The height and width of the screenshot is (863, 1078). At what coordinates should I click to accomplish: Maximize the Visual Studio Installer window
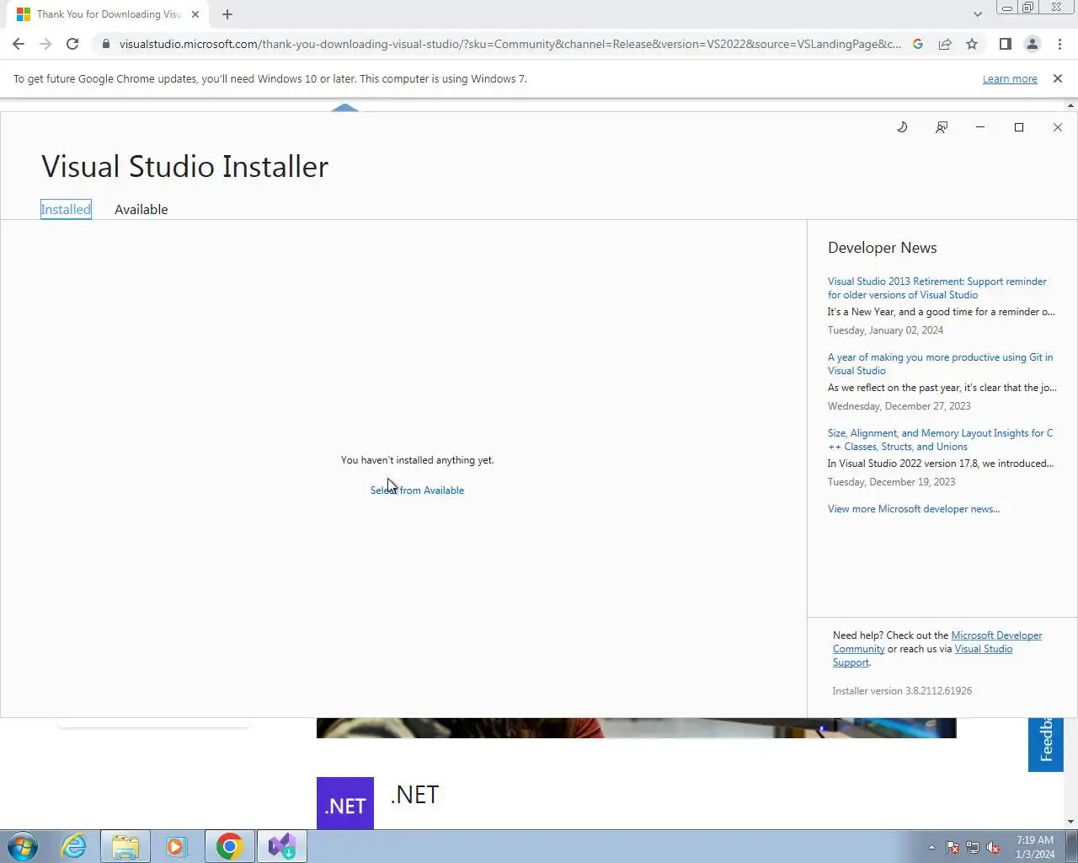1019,127
